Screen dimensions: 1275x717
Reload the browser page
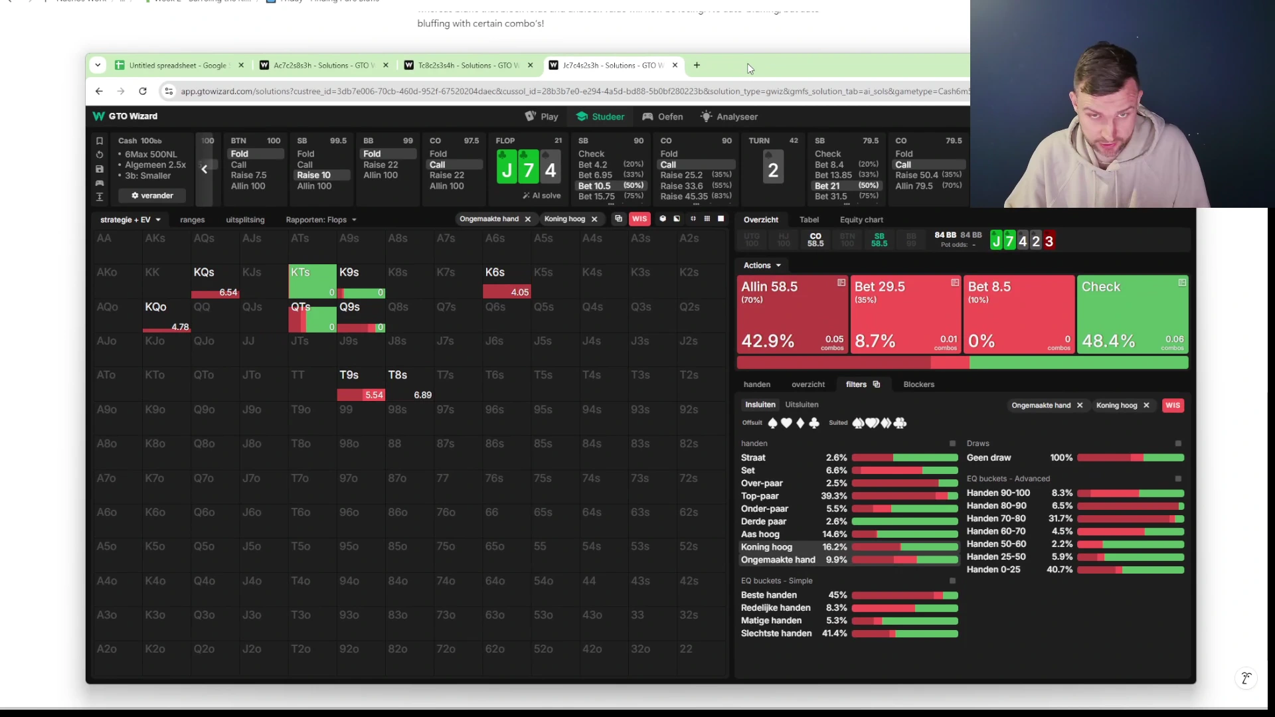click(142, 91)
